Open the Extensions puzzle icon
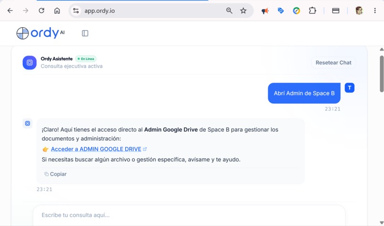This screenshot has height=226, width=384. tap(312, 10)
